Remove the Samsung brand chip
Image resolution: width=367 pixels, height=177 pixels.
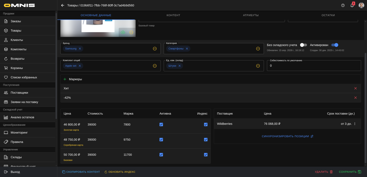pyautogui.click(x=80, y=49)
